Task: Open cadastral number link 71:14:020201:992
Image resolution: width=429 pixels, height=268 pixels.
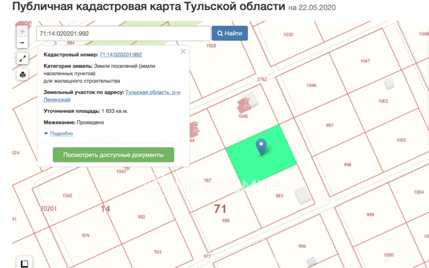Action: (x=121, y=55)
